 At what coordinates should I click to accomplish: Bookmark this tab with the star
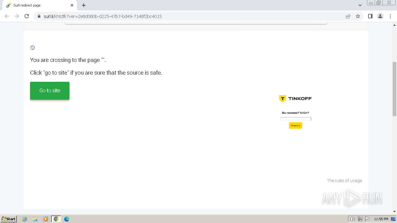[x=358, y=16]
